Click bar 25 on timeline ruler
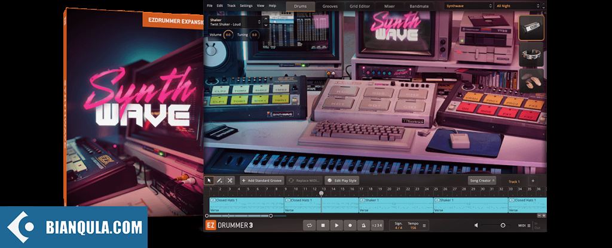This screenshot has width=612, height=248. pos(436,189)
